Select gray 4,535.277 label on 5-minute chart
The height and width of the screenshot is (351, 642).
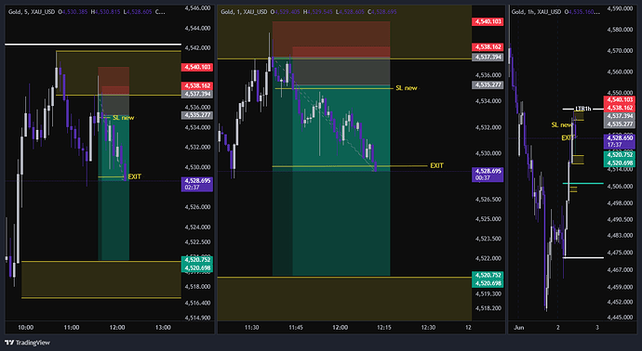point(197,115)
